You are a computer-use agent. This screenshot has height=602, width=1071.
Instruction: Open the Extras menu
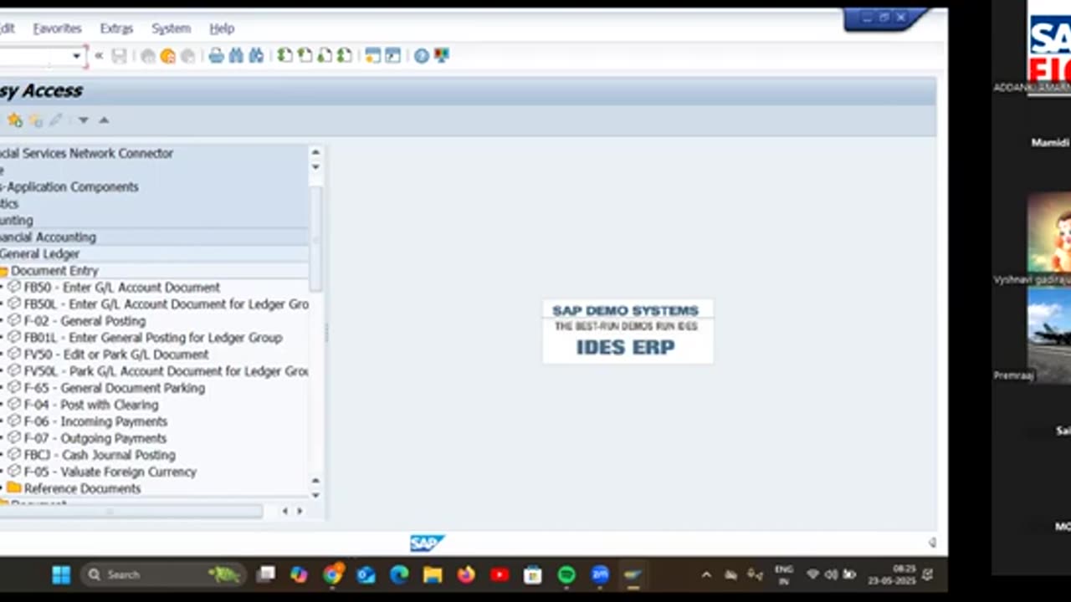116,28
